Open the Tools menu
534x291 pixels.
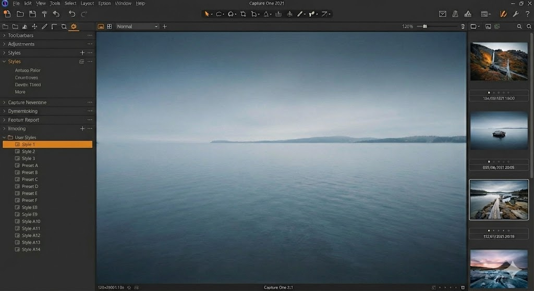(55, 4)
